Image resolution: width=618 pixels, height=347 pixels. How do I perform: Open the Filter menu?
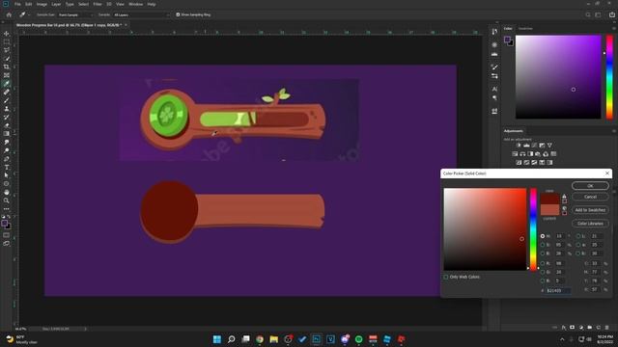click(x=98, y=4)
